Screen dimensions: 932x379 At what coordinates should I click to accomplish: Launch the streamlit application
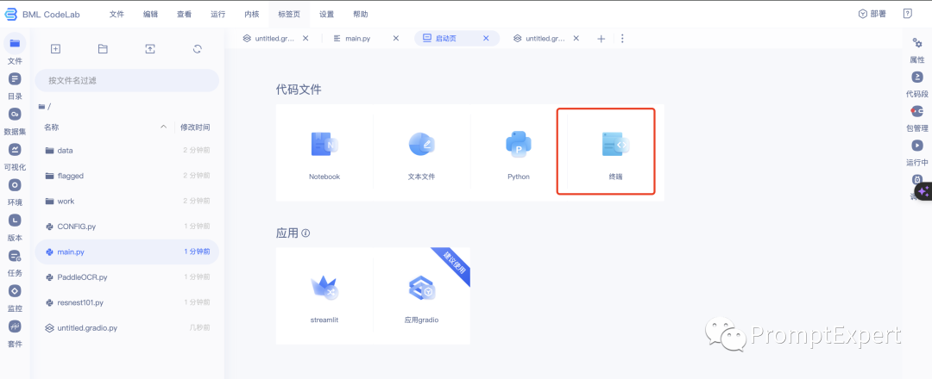click(x=324, y=296)
